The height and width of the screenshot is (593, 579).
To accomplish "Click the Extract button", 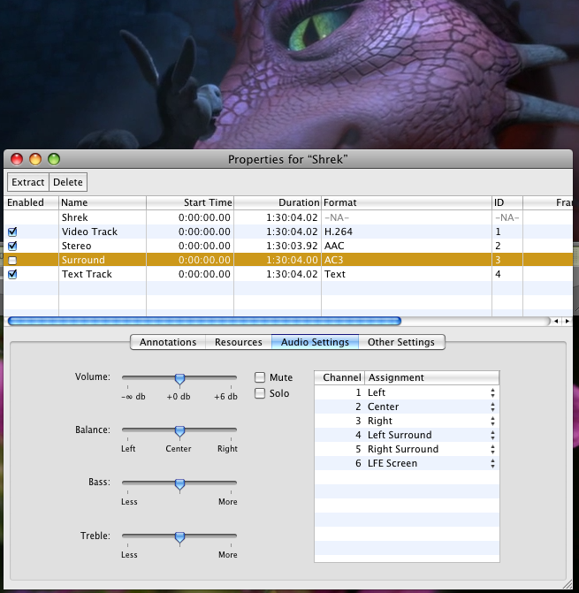I will point(28,182).
